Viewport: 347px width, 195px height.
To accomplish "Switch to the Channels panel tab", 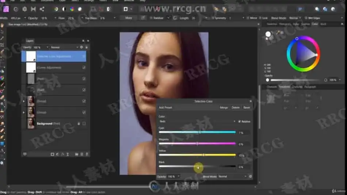I will click(271, 87).
